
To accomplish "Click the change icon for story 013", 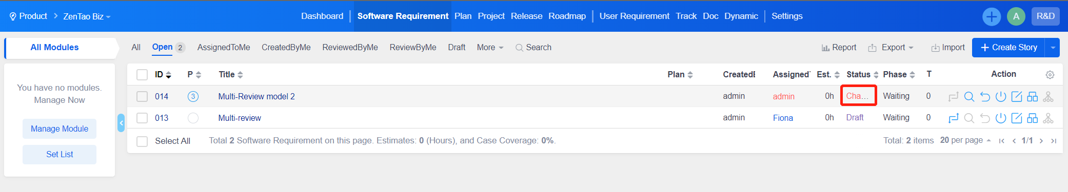I will [x=953, y=118].
